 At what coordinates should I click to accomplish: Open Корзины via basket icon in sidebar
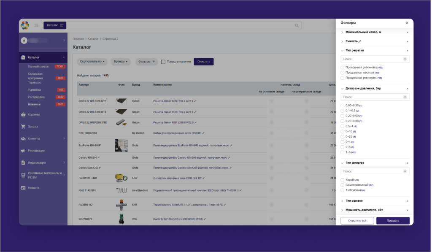23,114
